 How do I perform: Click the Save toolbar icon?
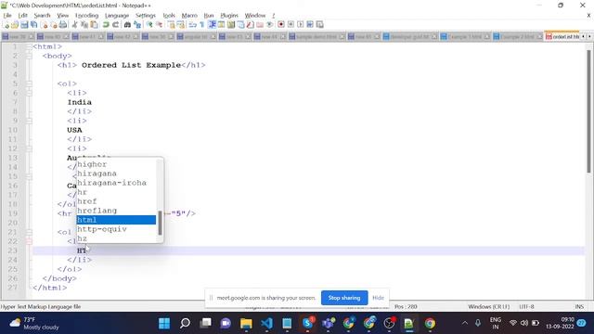click(x=24, y=25)
